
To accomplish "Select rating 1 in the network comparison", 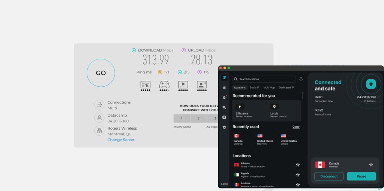I will coord(182,118).
